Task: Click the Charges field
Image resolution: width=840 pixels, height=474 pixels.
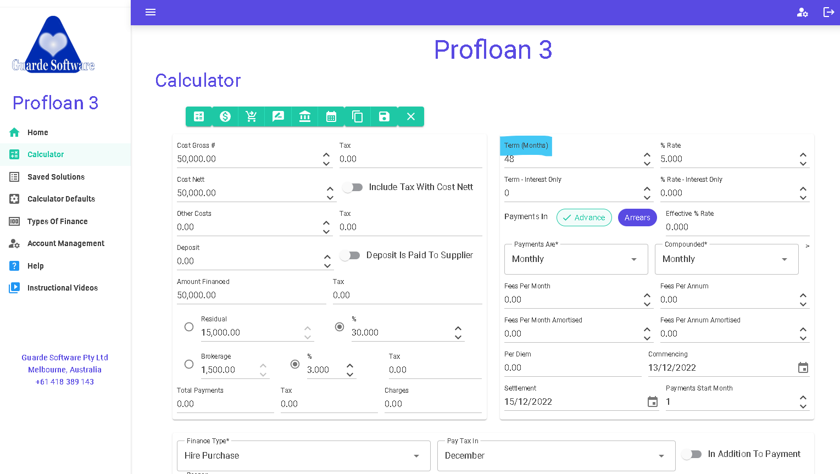Action: [x=433, y=404]
